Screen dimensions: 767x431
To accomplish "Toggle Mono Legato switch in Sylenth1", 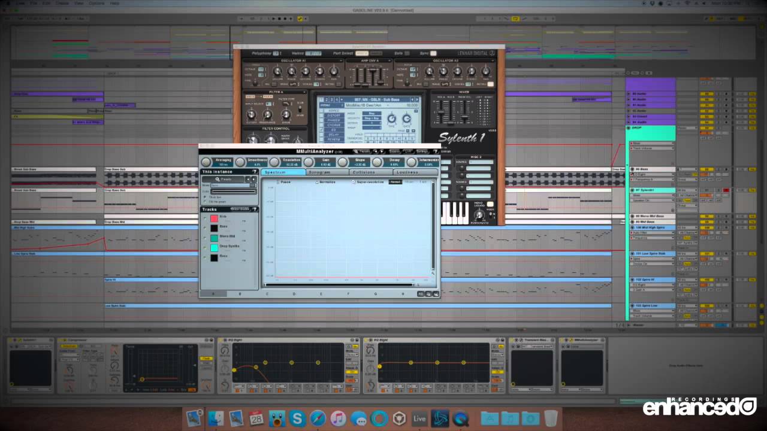I will coord(490,204).
